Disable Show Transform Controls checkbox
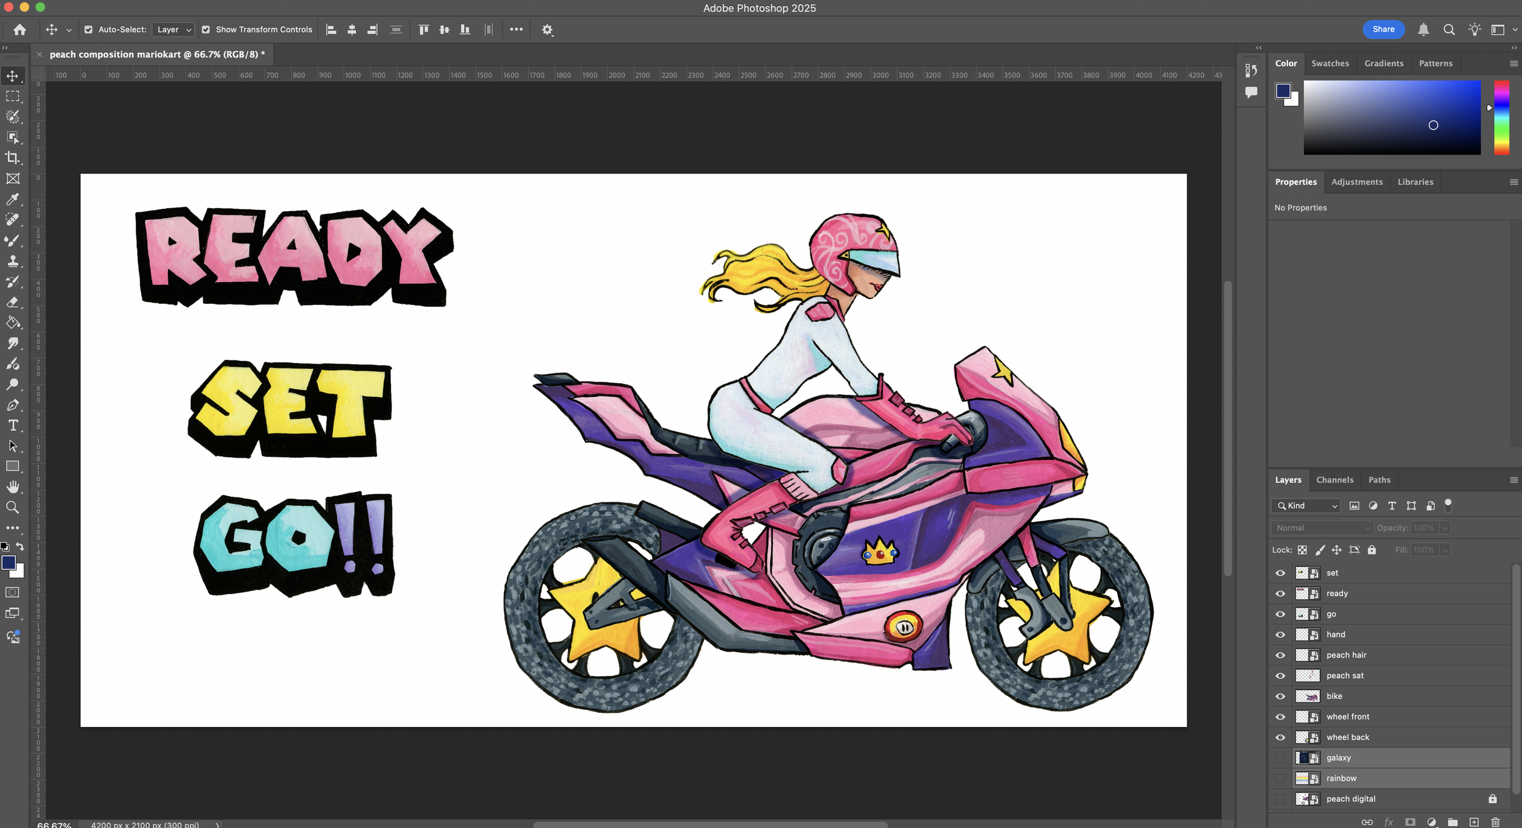1522x828 pixels. [x=206, y=29]
